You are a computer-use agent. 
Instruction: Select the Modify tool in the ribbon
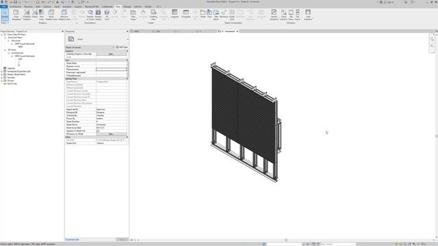click(5, 15)
